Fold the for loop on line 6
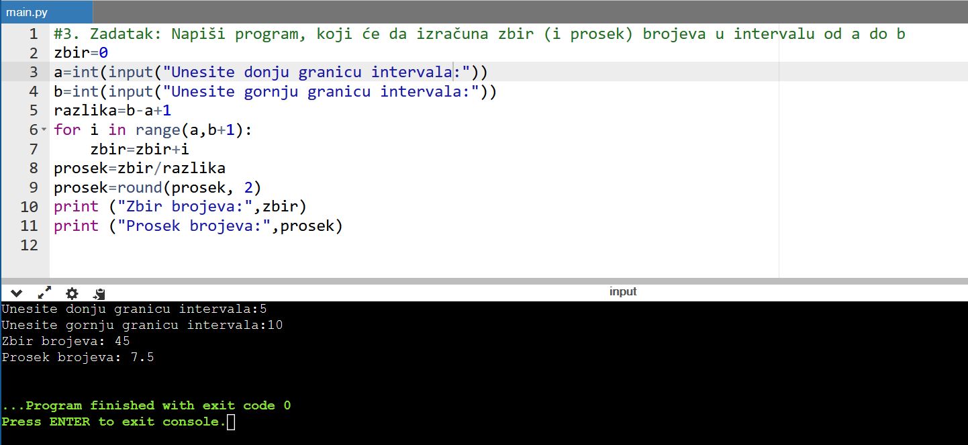This screenshot has width=968, height=445. click(x=44, y=129)
